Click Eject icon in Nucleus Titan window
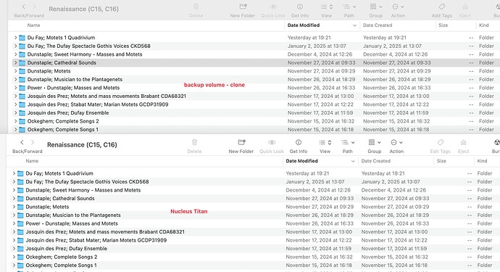 (463, 142)
